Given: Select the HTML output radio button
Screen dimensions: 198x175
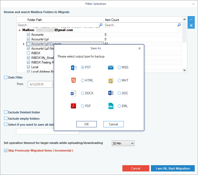Looking at the screenshot, I should click(x=83, y=80).
